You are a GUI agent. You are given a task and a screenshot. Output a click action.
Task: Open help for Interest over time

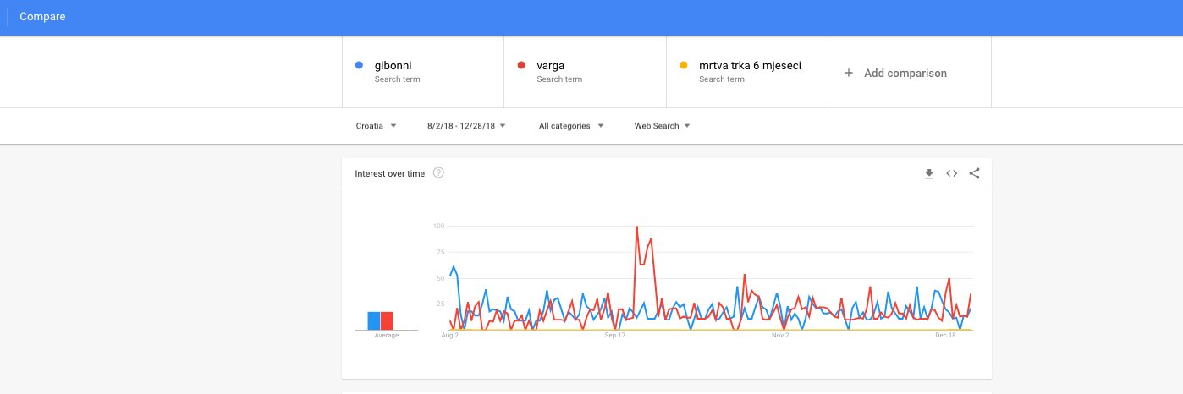(438, 173)
